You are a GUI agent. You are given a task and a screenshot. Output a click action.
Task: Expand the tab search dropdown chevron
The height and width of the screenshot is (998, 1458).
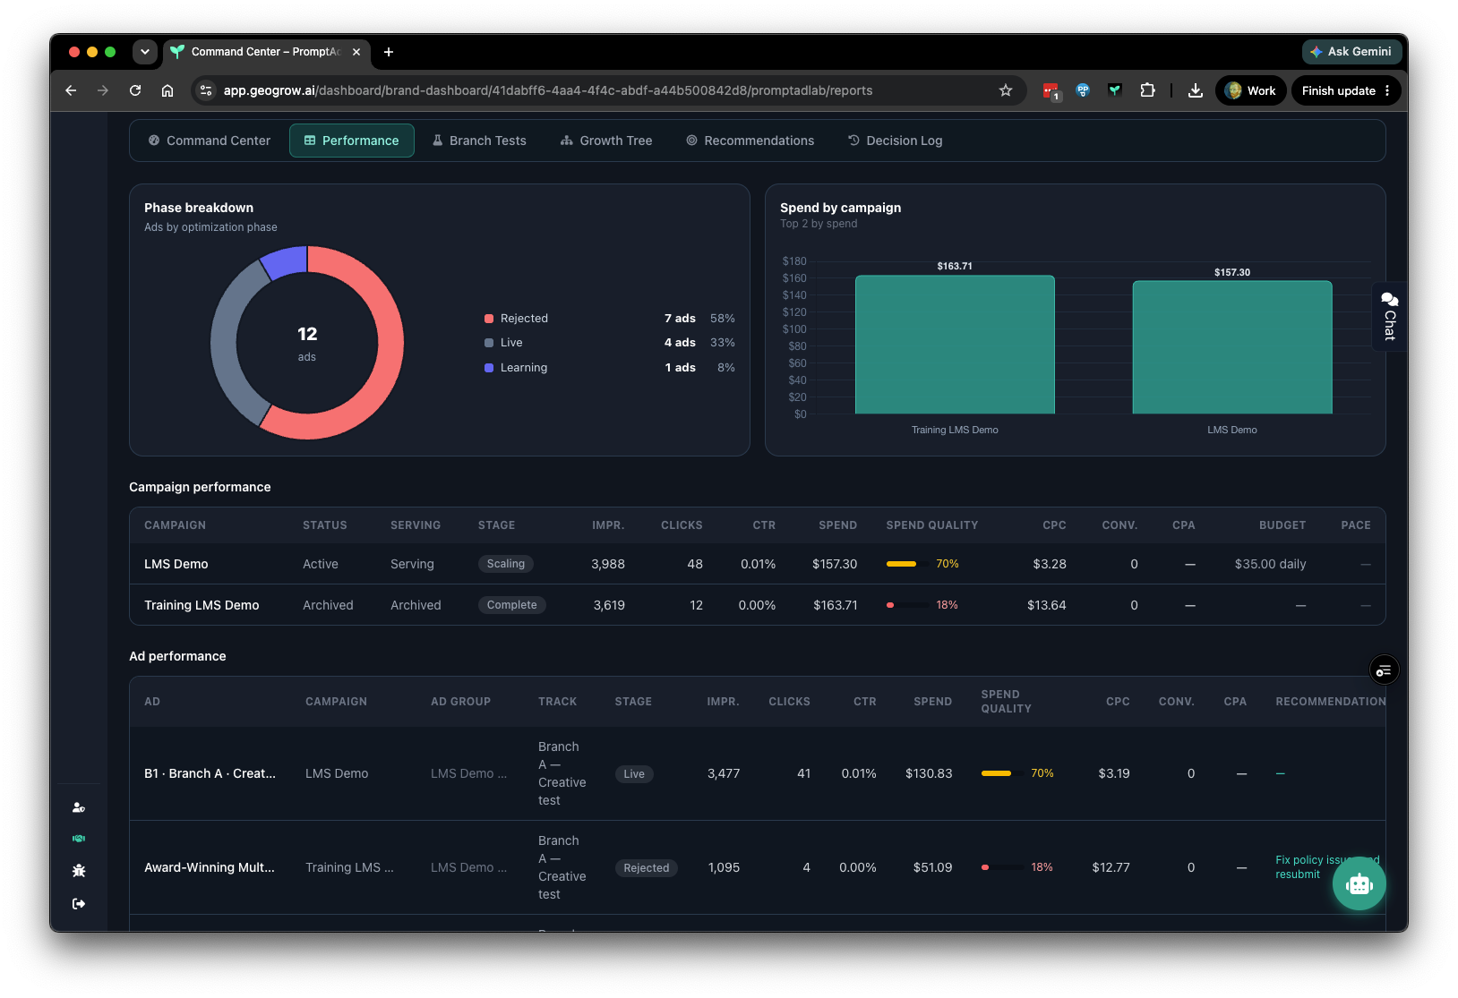[145, 52]
